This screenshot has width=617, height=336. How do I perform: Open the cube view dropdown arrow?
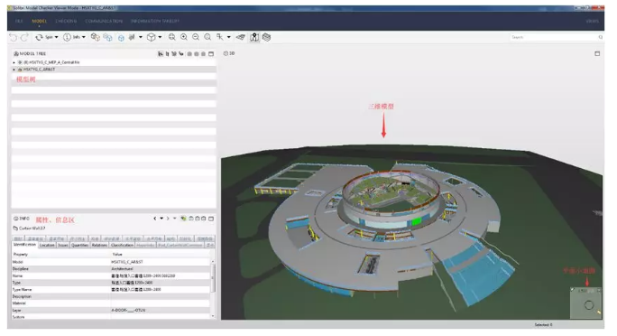160,37
